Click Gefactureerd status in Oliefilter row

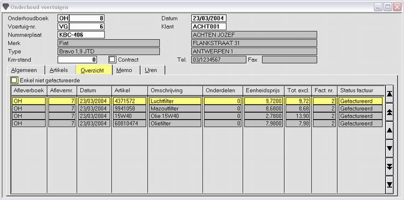point(360,123)
